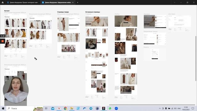Open the blue round app on the taskbar
The width and height of the screenshot is (197, 111).
tap(116, 108)
